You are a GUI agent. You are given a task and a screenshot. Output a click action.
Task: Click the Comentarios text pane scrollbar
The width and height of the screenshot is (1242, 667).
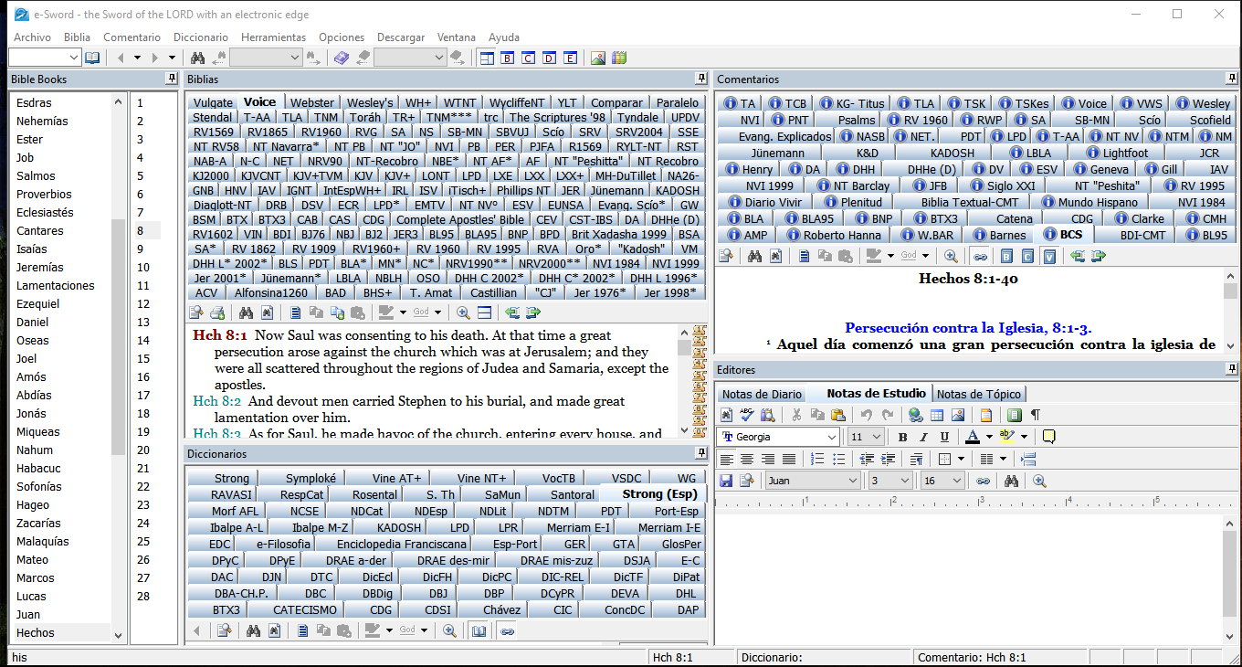coord(1230,311)
